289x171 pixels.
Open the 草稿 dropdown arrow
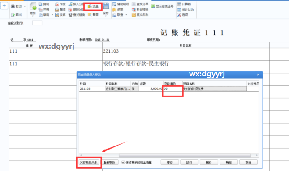point(52,15)
